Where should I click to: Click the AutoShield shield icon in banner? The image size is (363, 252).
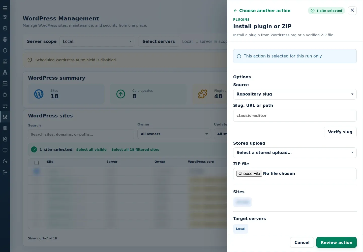point(30,60)
